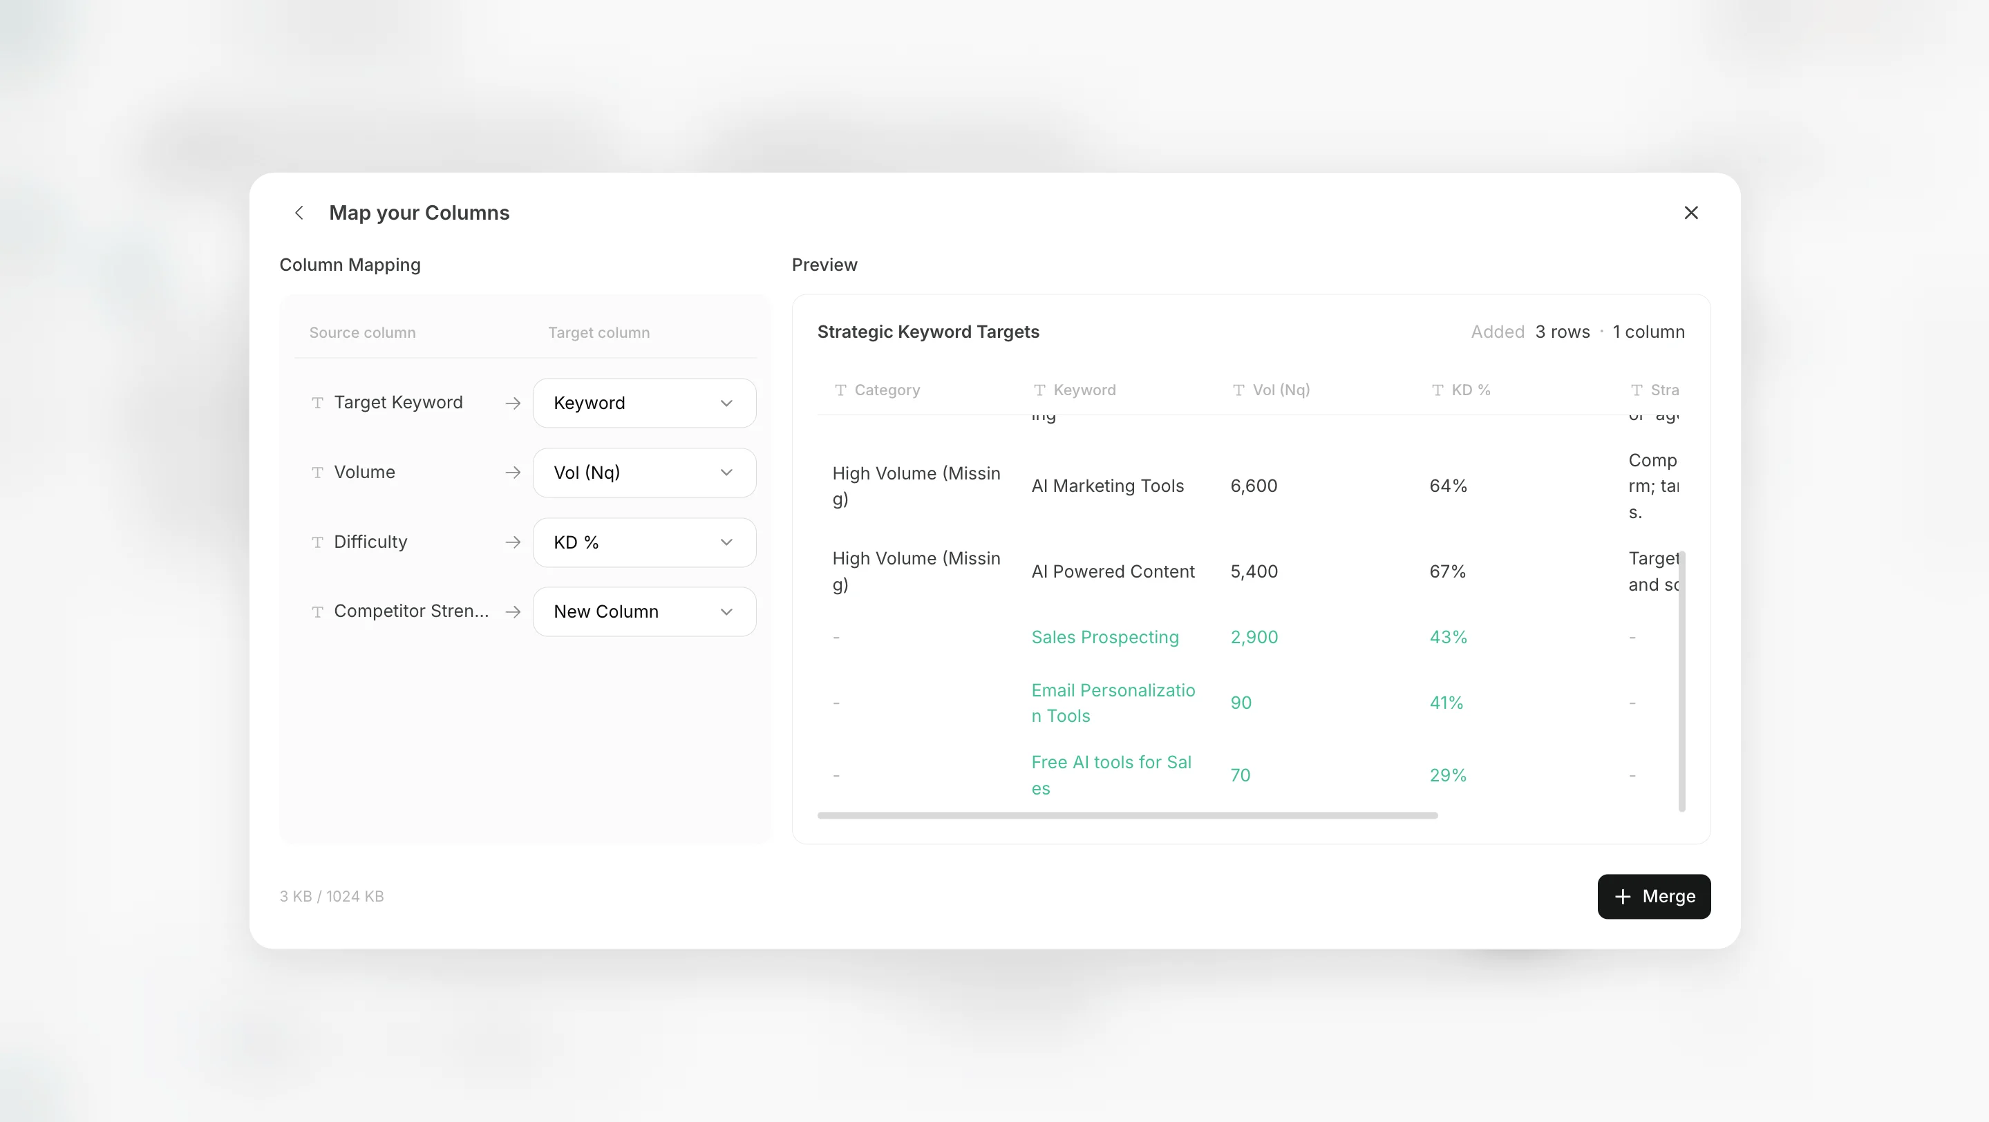Image resolution: width=1989 pixels, height=1122 pixels.
Task: Click the type icon in Category column header
Action: click(841, 390)
